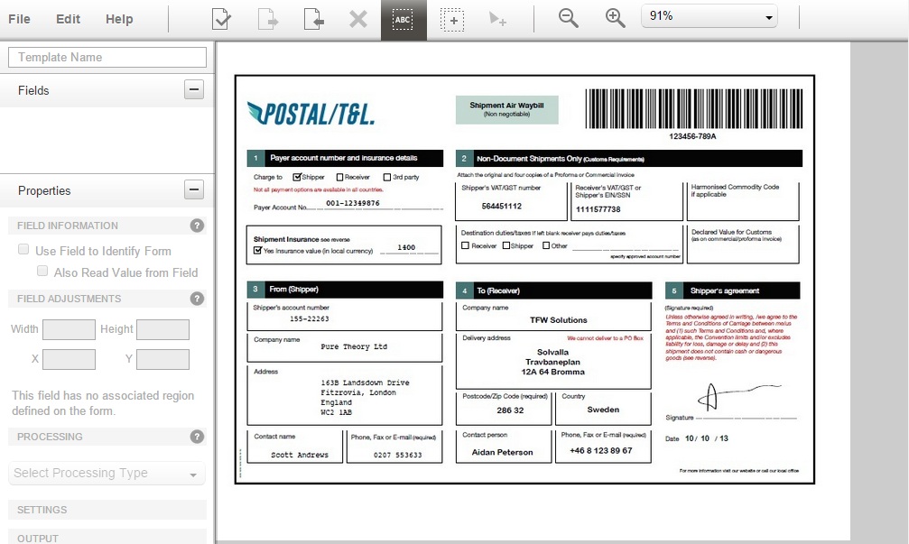Collapse the Fields panel

pos(193,89)
